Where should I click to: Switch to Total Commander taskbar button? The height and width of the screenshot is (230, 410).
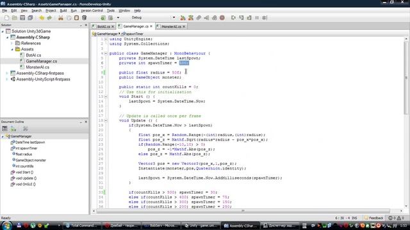[x=82, y=226]
